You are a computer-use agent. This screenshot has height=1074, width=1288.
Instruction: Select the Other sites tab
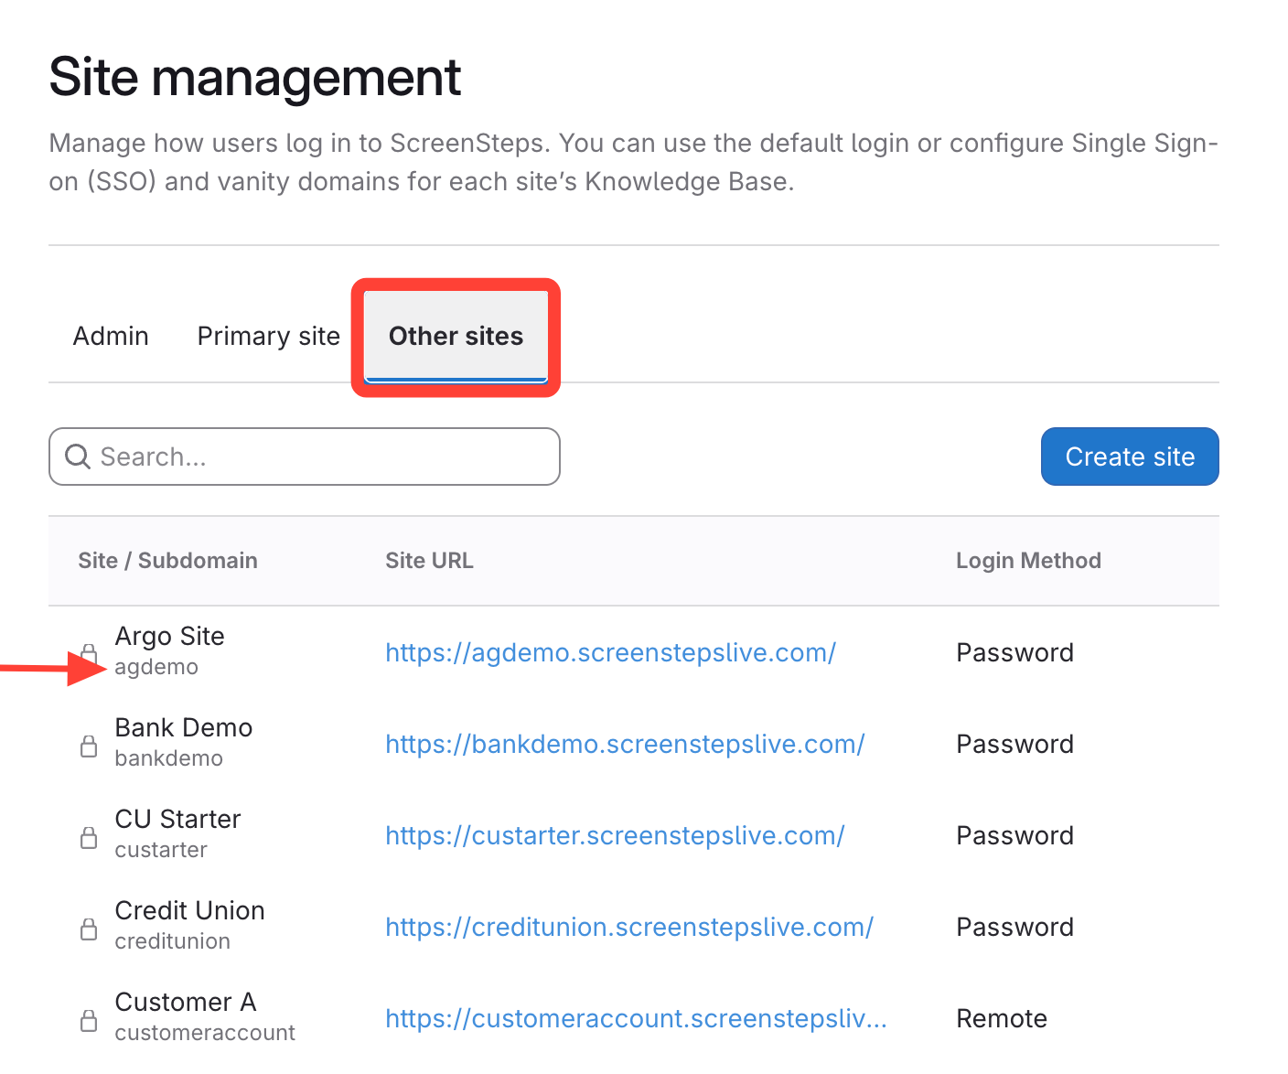(x=456, y=337)
